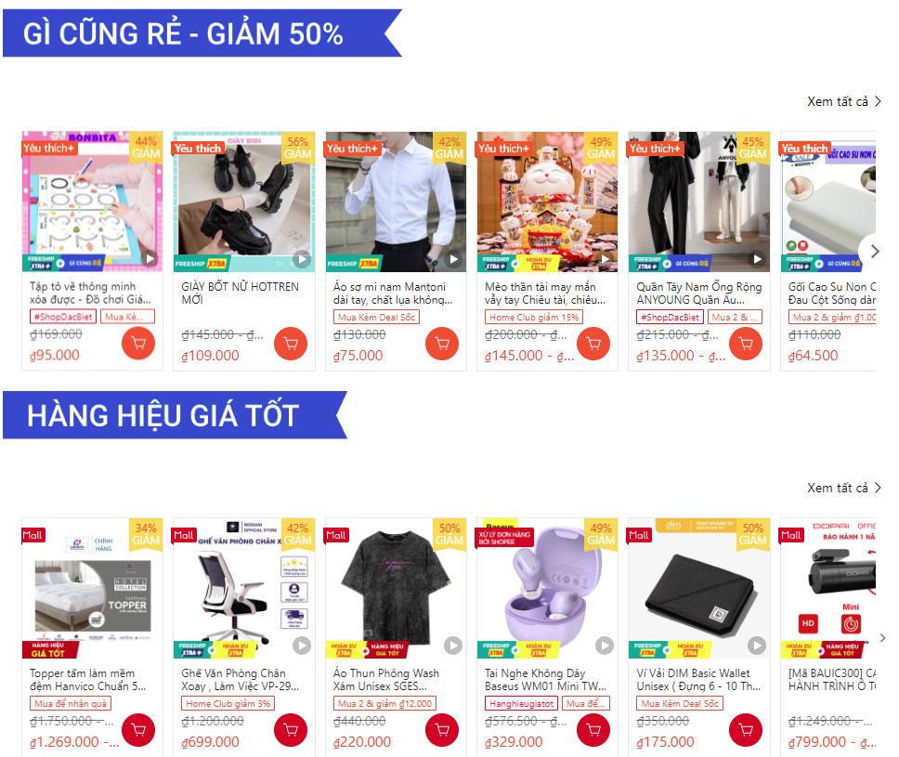899x757 pixels.
Task: Add Mèo thần tài to cart
Action: pos(593,344)
